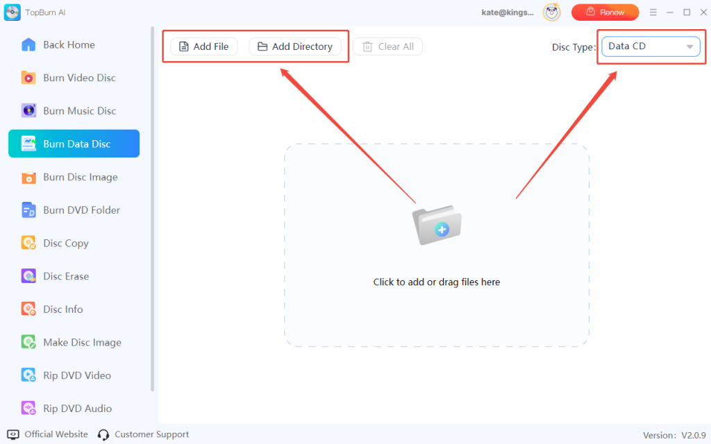
Task: Open the hamburger menu
Action: point(653,12)
